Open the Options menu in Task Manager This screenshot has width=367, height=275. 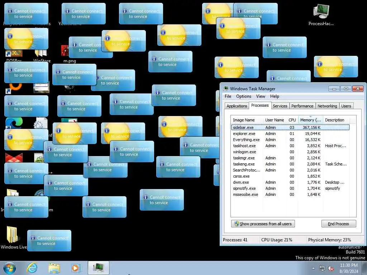coord(244,96)
